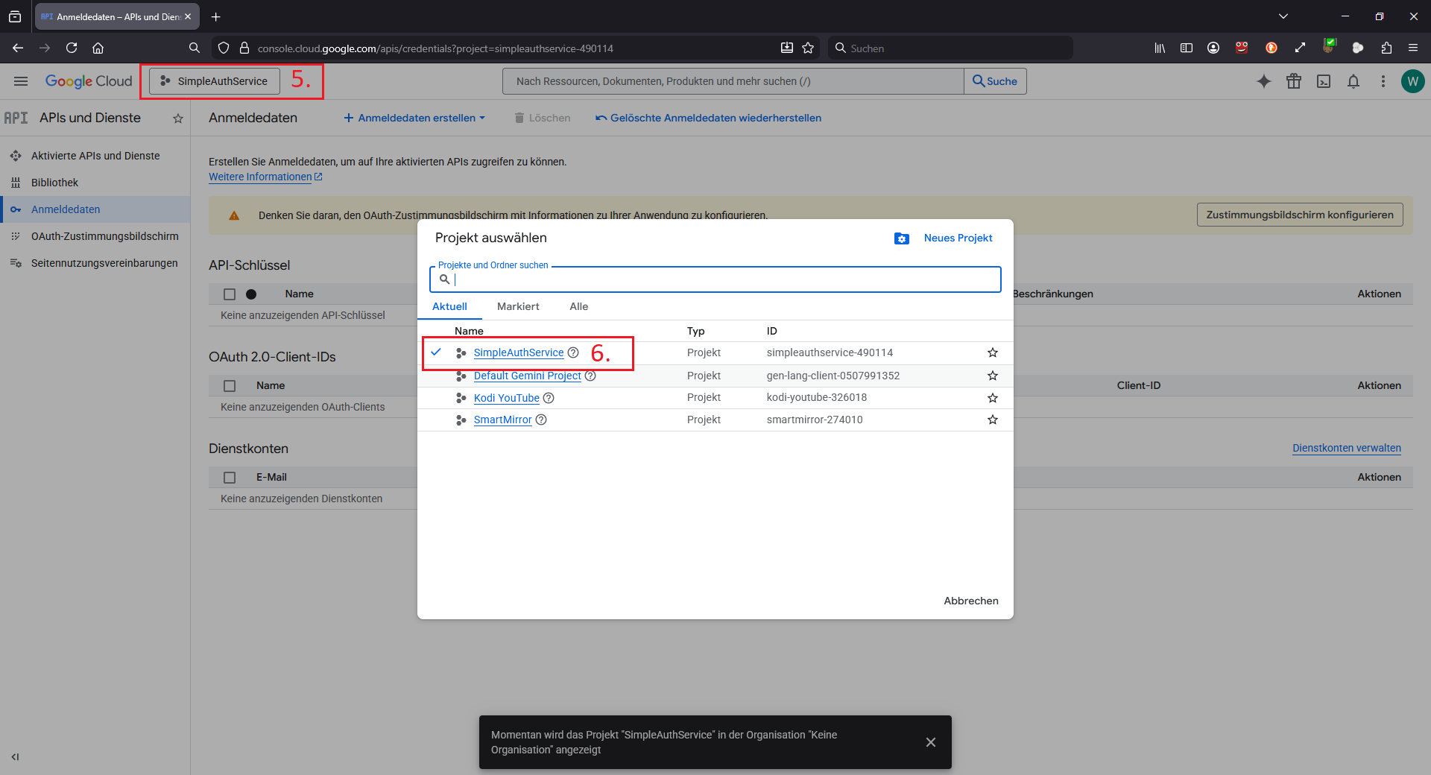Click the Suche button in header
This screenshot has width=1431, height=775.
[995, 81]
